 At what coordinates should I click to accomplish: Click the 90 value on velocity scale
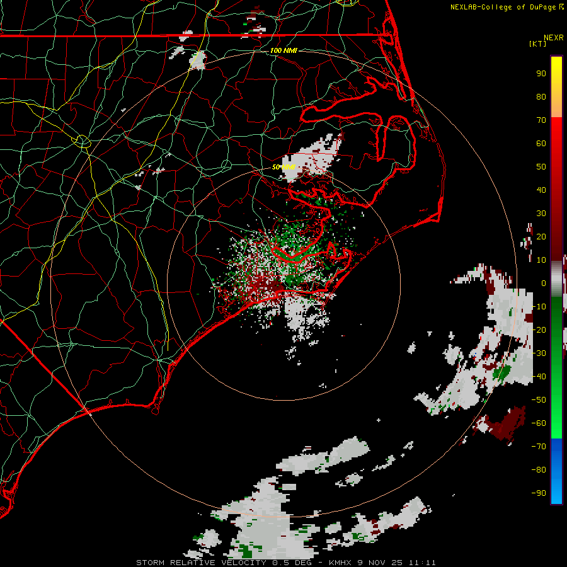pyautogui.click(x=541, y=74)
